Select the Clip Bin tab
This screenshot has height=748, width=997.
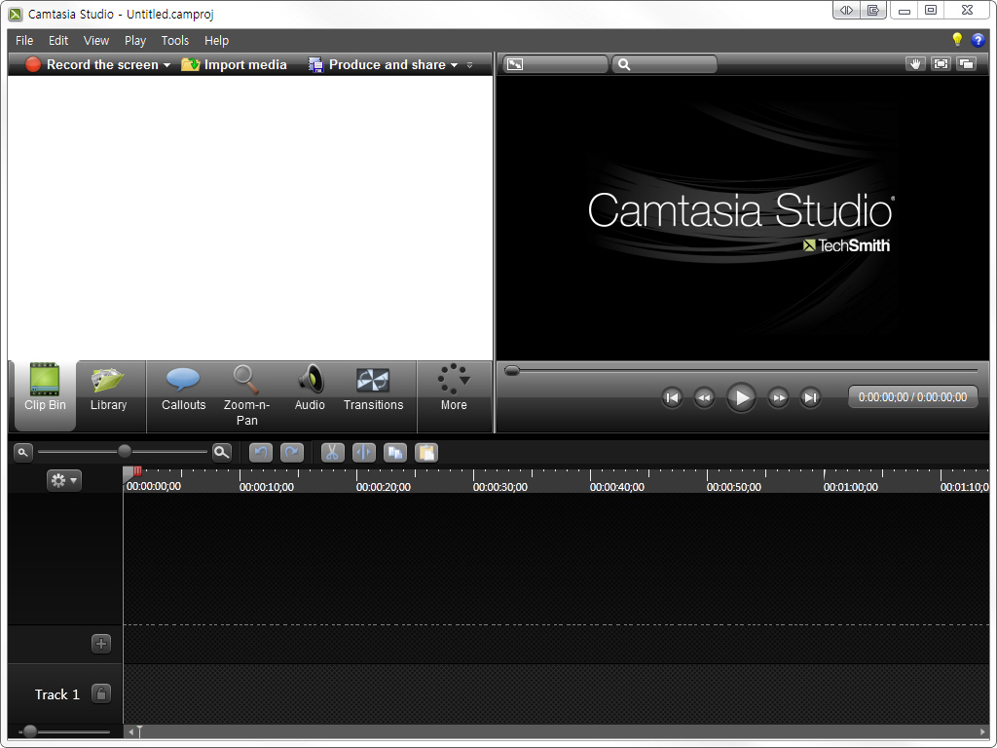point(45,395)
